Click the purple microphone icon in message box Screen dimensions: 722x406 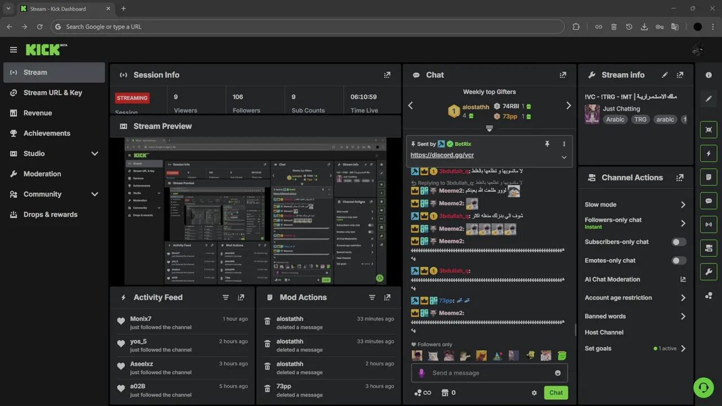(x=421, y=373)
